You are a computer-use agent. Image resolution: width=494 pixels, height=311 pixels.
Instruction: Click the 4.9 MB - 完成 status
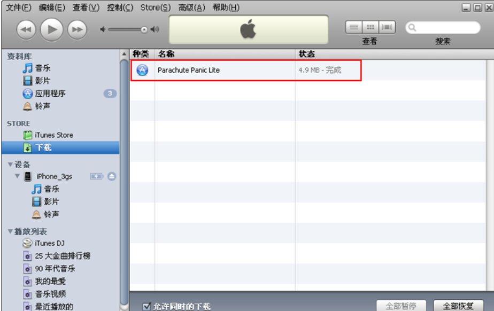320,70
